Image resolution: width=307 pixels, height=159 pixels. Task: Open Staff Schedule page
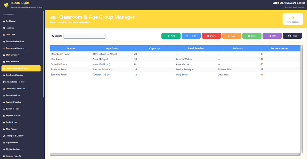21,62
